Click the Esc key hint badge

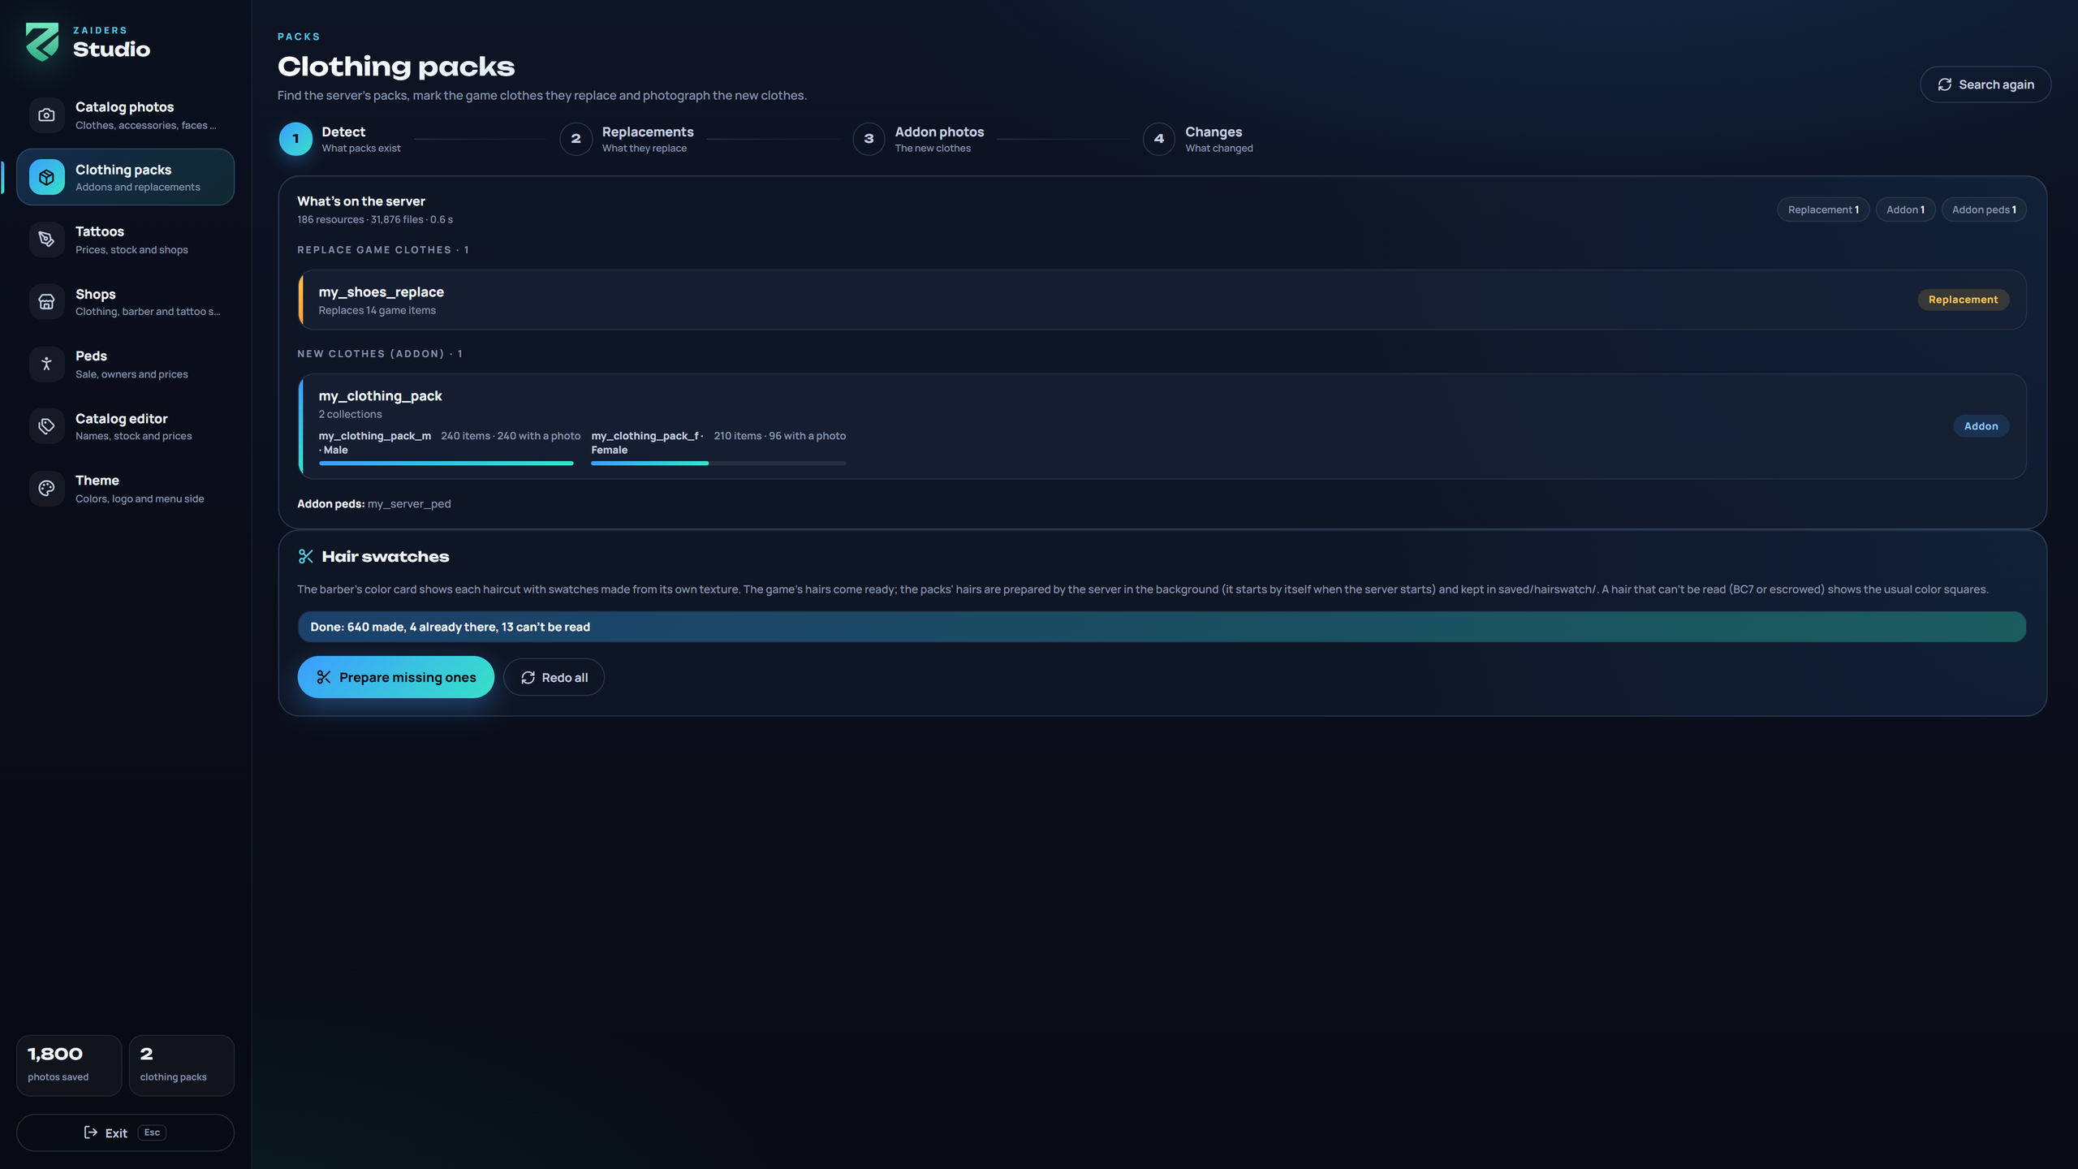[152, 1132]
